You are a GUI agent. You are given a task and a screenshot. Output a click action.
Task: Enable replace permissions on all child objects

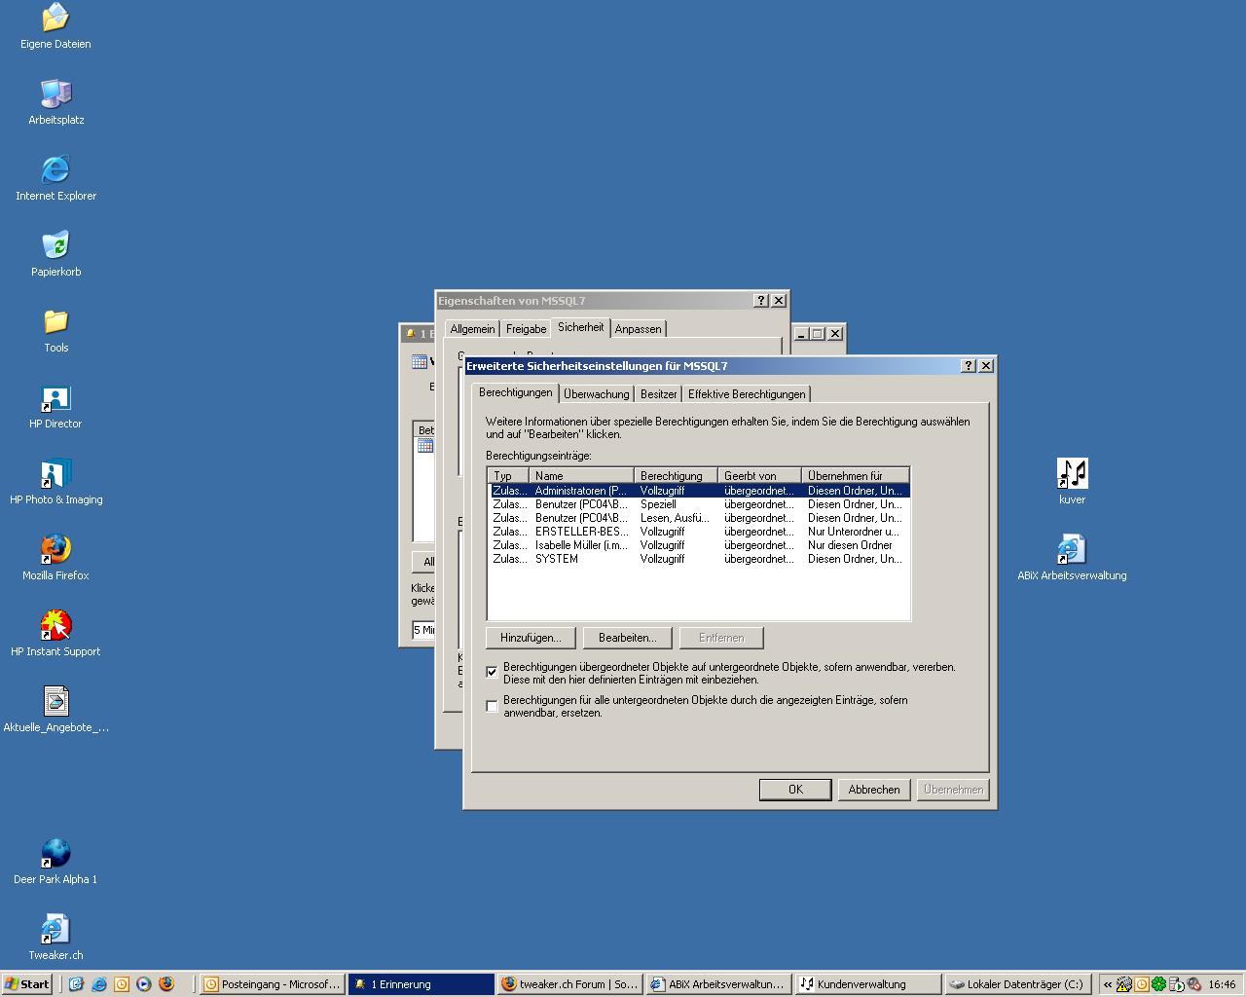[x=492, y=706]
